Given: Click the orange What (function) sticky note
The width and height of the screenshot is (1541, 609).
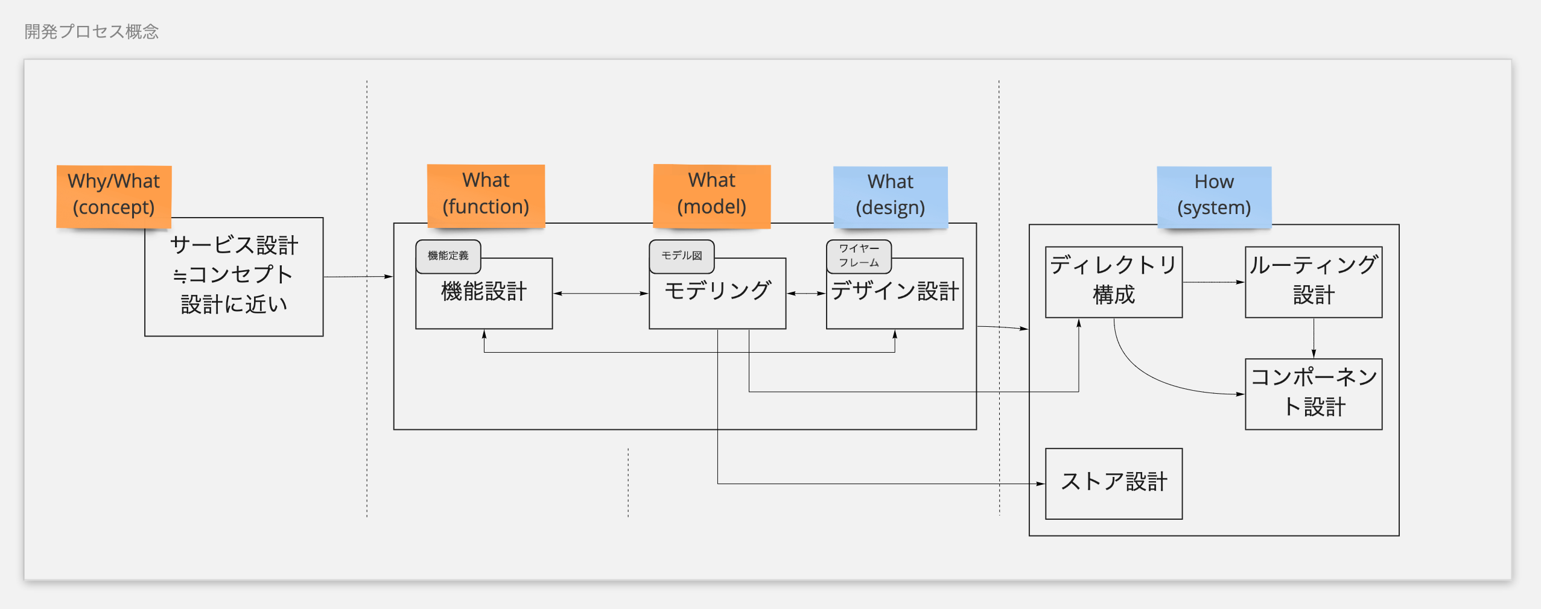Looking at the screenshot, I should pos(486,194).
